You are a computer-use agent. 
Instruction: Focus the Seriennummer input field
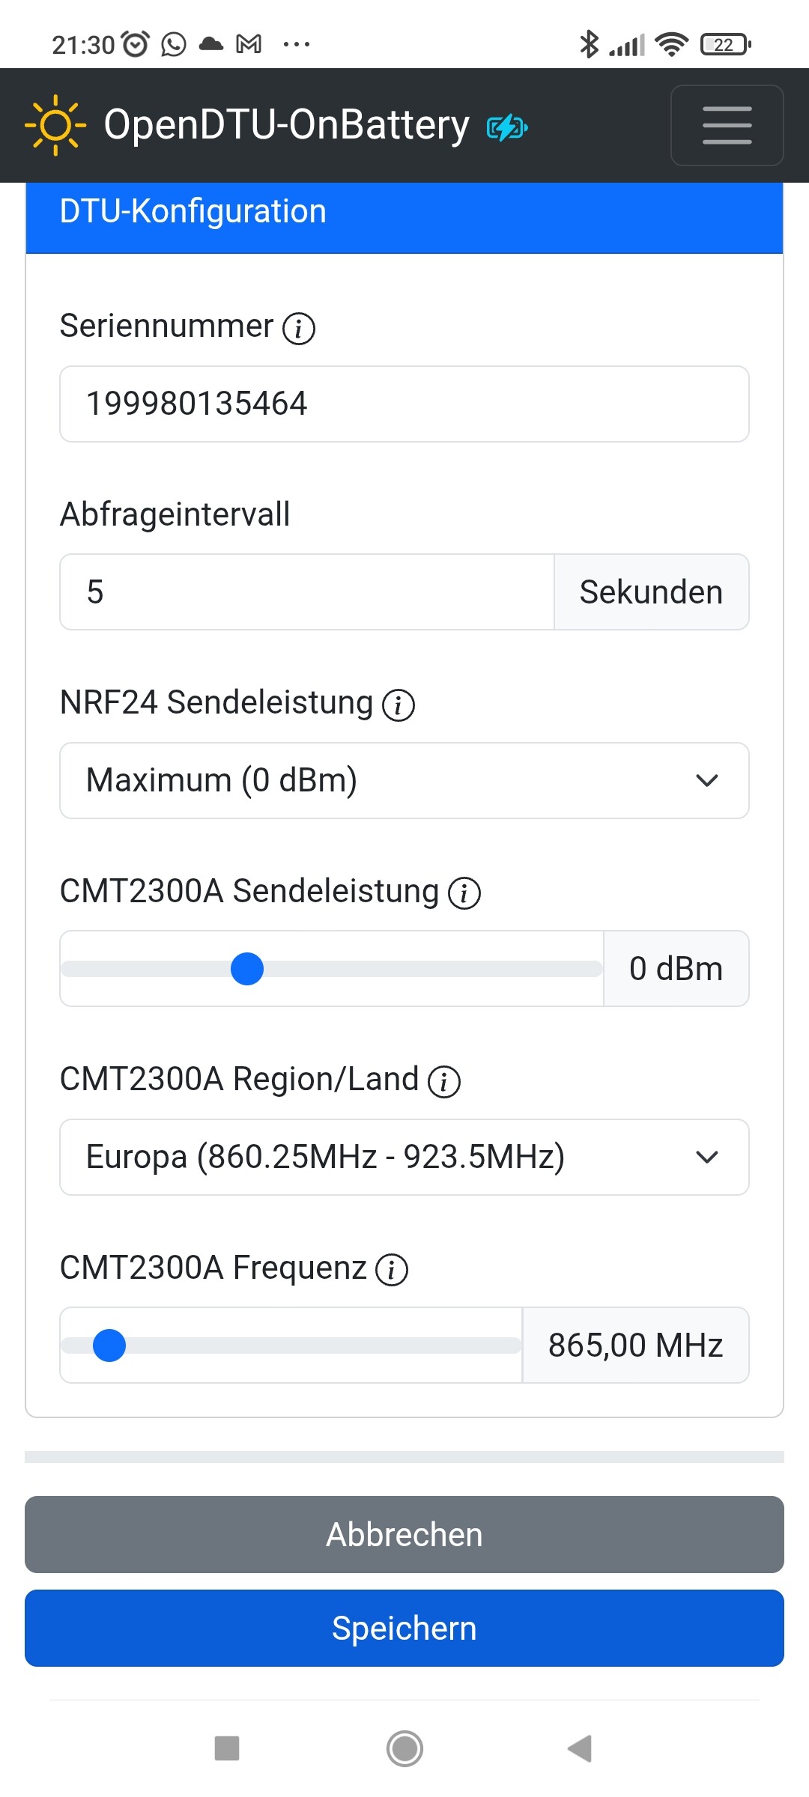point(404,404)
